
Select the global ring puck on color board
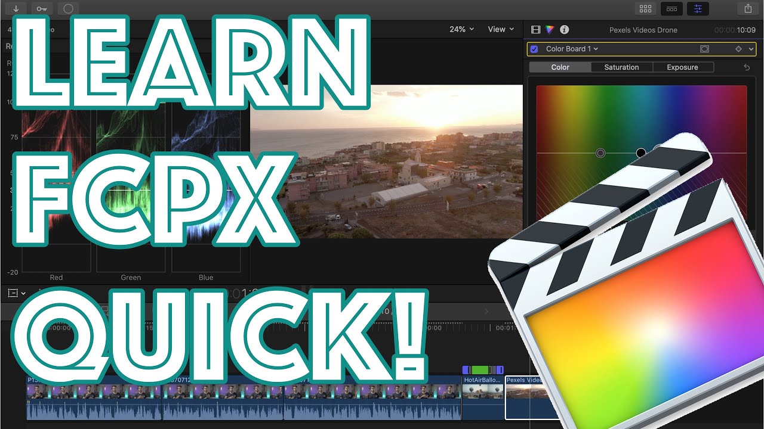[x=600, y=153]
